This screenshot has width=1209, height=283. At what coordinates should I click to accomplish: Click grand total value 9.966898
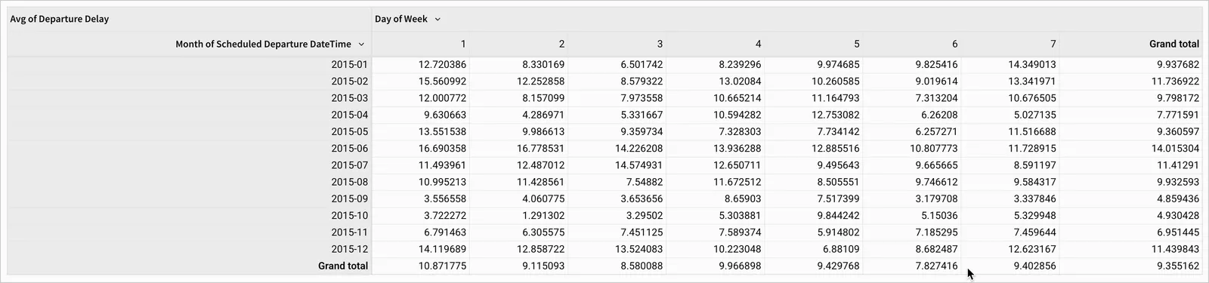740,266
